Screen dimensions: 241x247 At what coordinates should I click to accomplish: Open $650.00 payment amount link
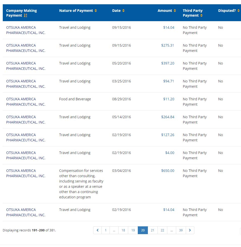[x=168, y=171]
